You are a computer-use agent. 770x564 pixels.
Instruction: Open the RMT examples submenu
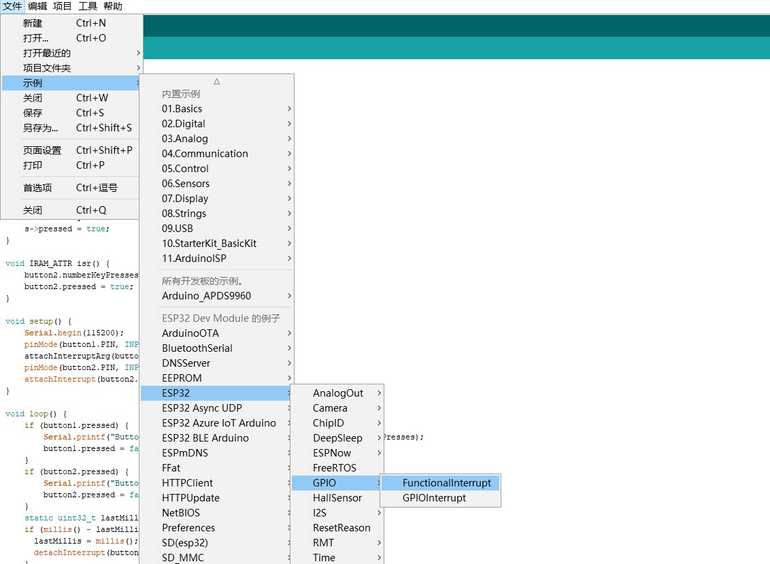(337, 543)
